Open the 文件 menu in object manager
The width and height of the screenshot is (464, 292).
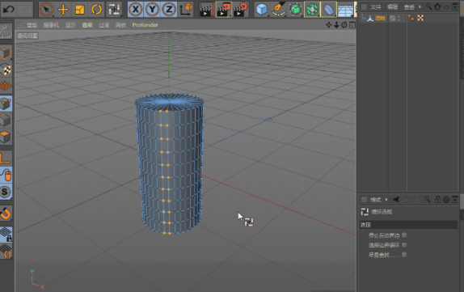coord(376,6)
